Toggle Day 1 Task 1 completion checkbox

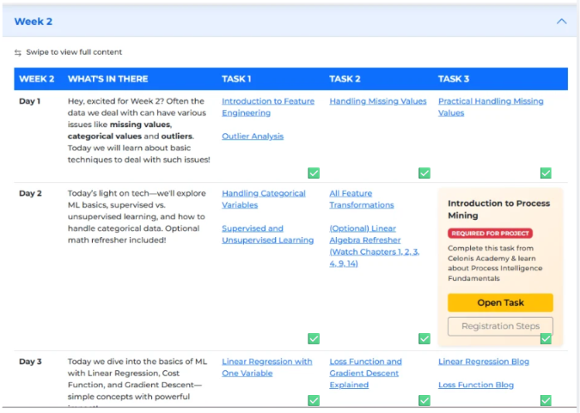click(314, 173)
